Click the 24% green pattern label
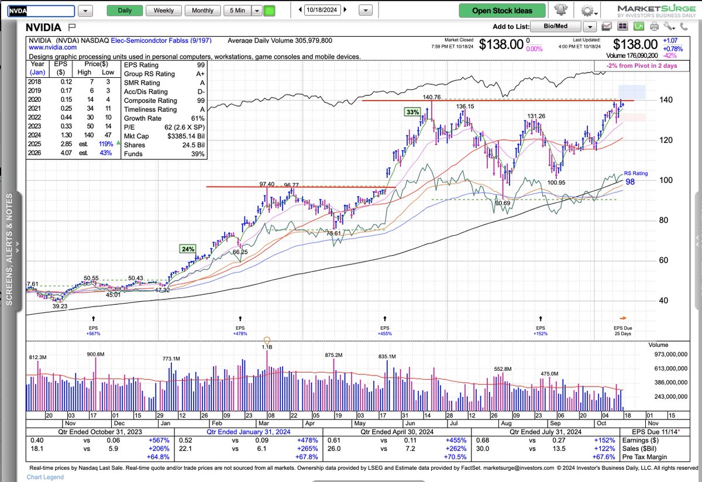 tap(188, 249)
